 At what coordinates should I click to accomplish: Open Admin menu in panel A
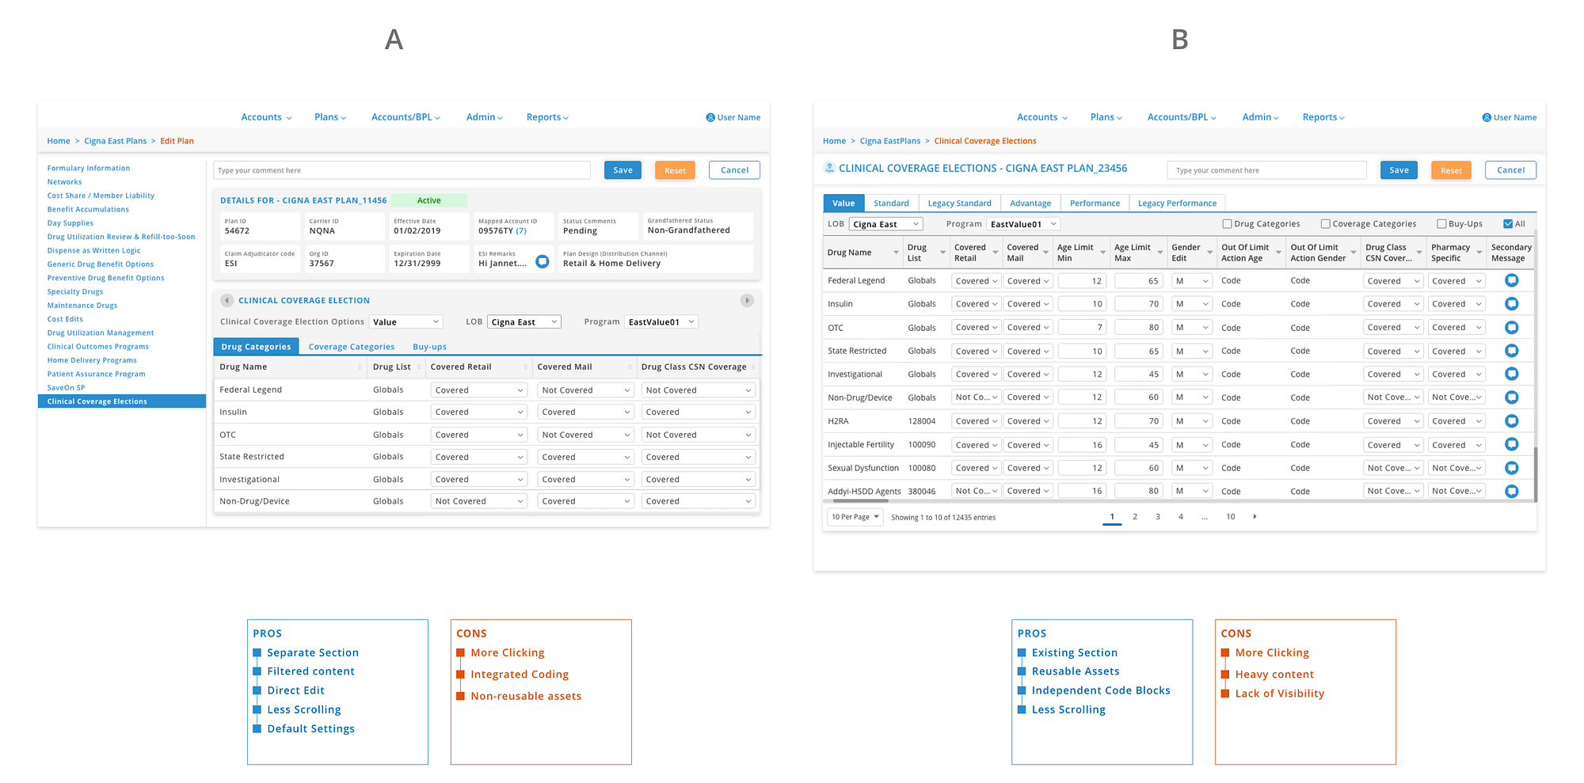484,117
